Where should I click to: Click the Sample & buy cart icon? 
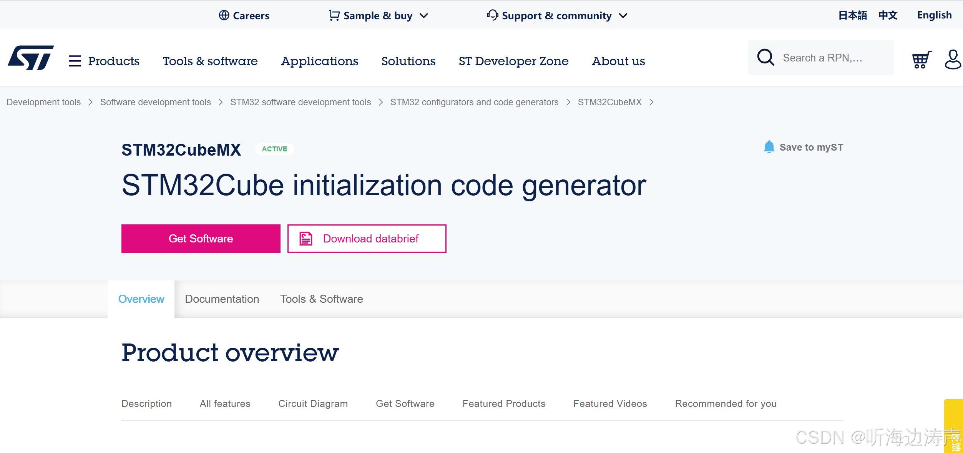click(x=334, y=15)
